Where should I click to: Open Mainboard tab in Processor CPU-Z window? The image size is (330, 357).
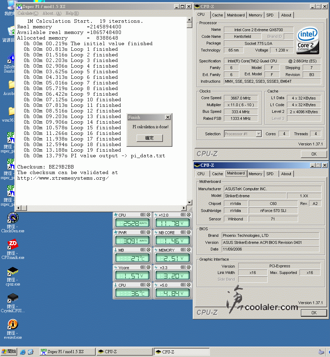[x=236, y=15]
